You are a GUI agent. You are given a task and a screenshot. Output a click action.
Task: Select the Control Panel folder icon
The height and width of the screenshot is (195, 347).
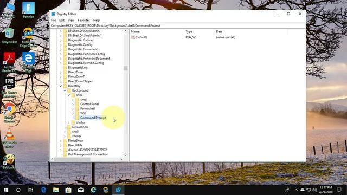pos(77,104)
